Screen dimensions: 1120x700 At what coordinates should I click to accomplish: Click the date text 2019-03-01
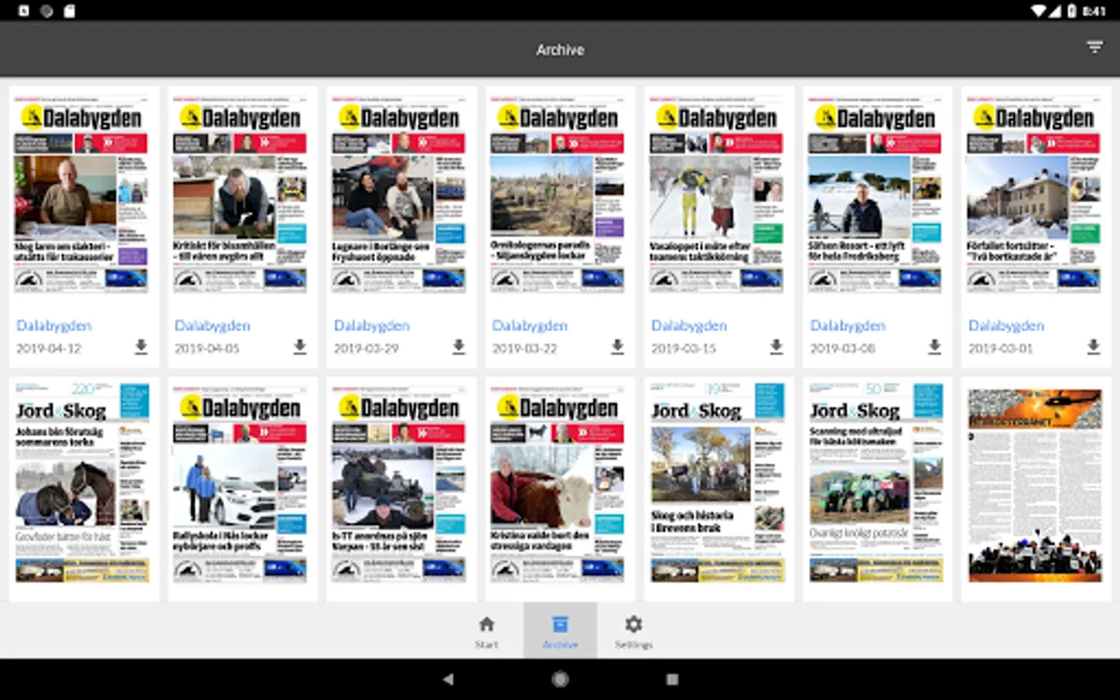1001,348
